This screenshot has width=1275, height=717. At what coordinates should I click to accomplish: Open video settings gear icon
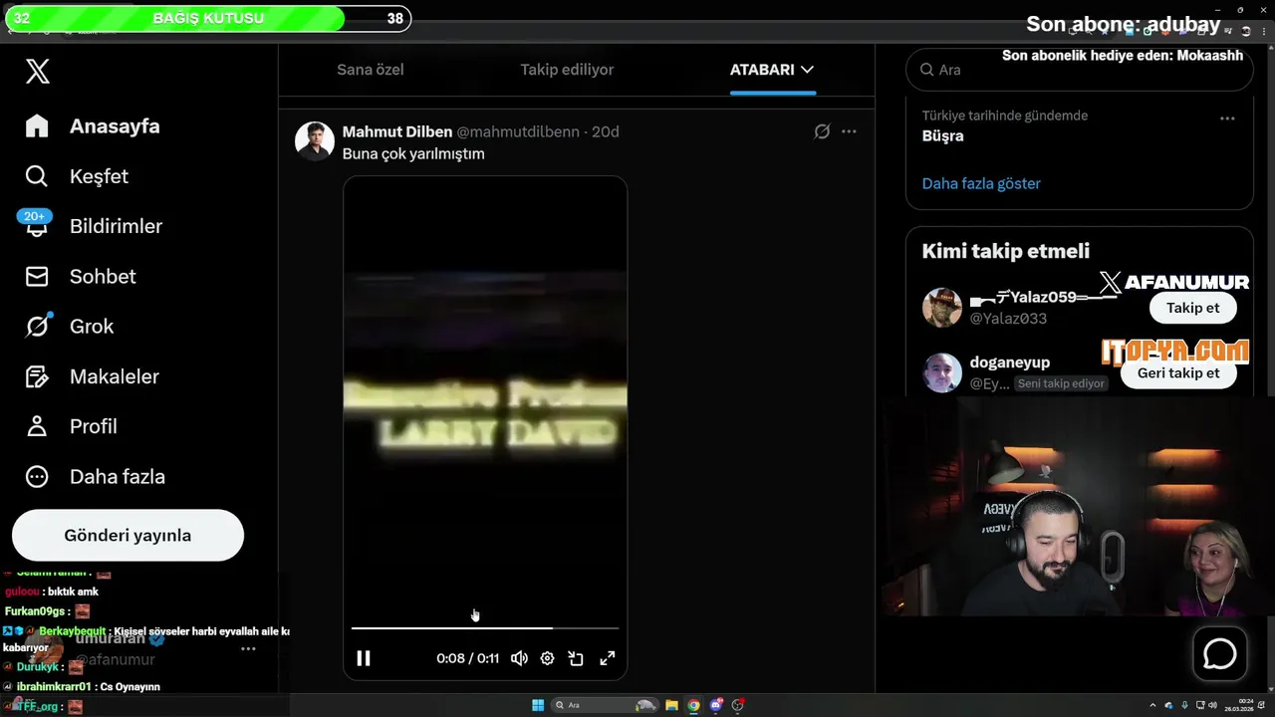coord(547,658)
